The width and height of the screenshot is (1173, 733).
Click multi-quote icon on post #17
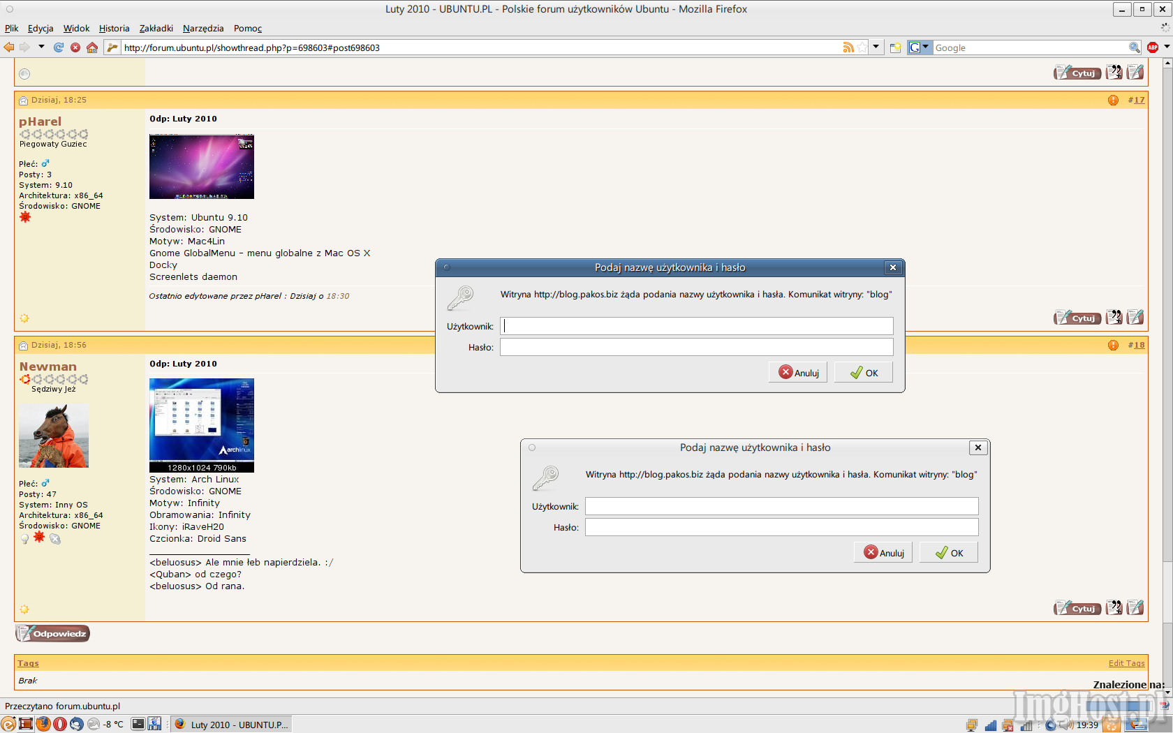tap(1114, 317)
